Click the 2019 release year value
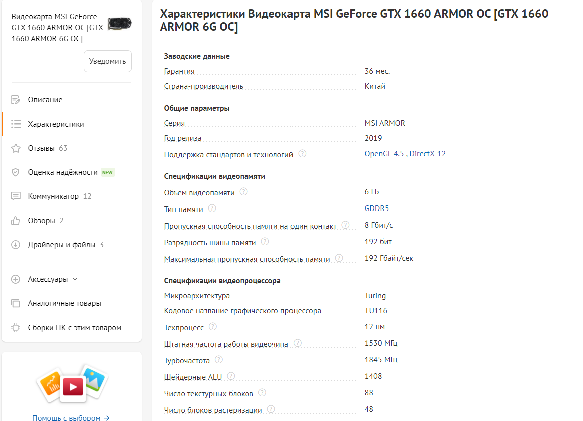 pyautogui.click(x=373, y=138)
